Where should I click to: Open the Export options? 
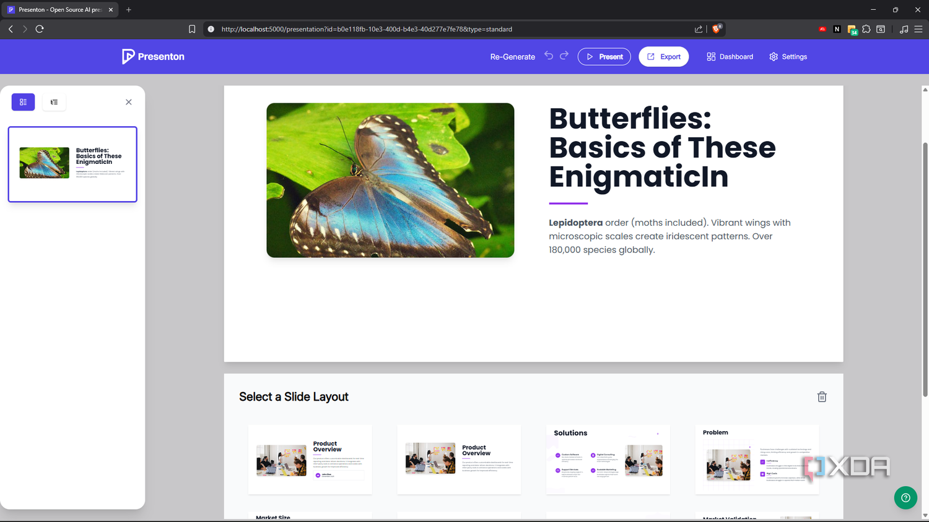(x=663, y=56)
